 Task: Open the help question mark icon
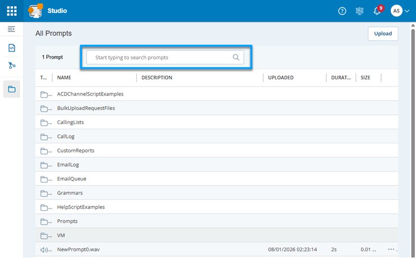(x=342, y=11)
